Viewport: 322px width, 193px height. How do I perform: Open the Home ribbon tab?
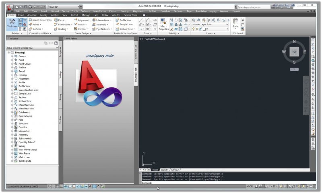11,15
